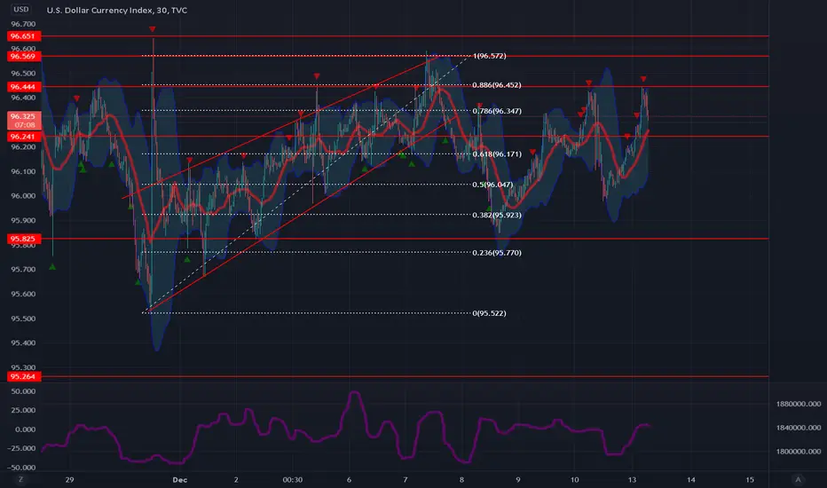
Task: Click the Fibonacci level 0.382(95.923) label
Action: coord(497,216)
